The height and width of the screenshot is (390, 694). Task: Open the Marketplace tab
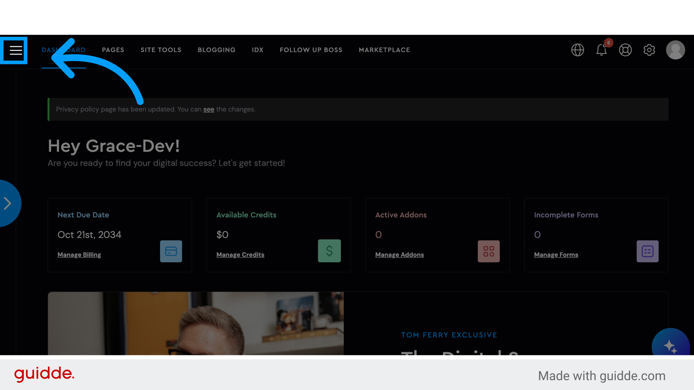click(384, 50)
